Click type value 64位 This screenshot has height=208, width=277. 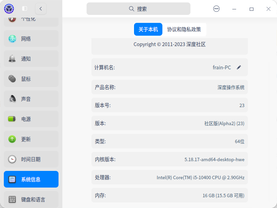pos(240,141)
